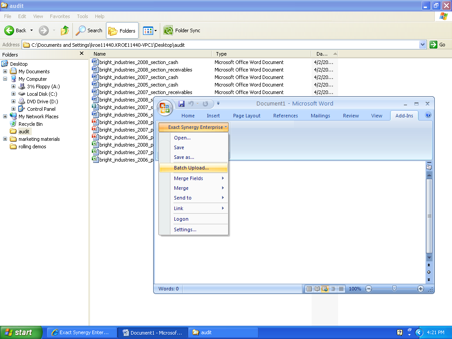This screenshot has width=452, height=339.
Task: Click the Office button in Word
Action: point(165,108)
